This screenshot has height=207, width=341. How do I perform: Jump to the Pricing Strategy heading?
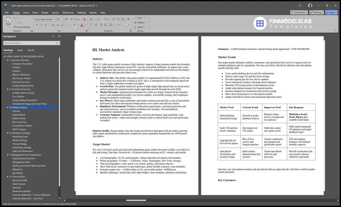coord(20,144)
